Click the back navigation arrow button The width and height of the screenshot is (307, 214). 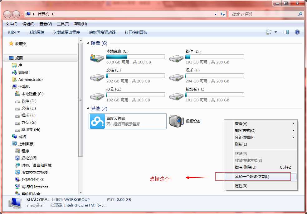pyautogui.click(x=7, y=14)
